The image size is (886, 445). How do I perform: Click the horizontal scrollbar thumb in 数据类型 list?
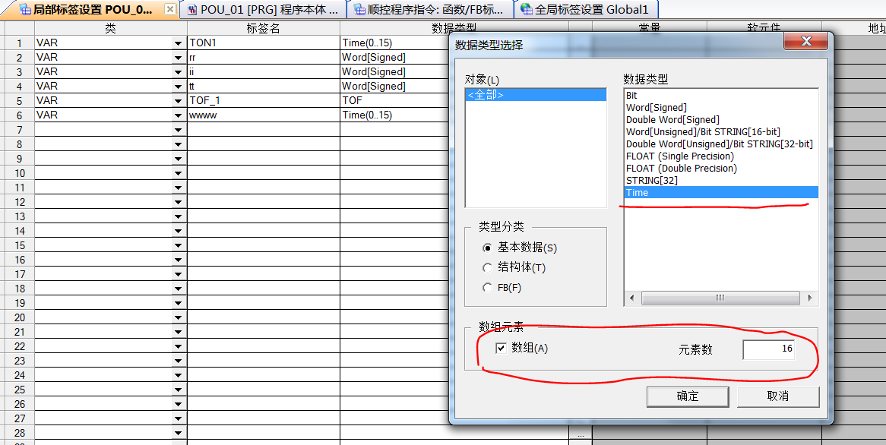click(x=718, y=298)
